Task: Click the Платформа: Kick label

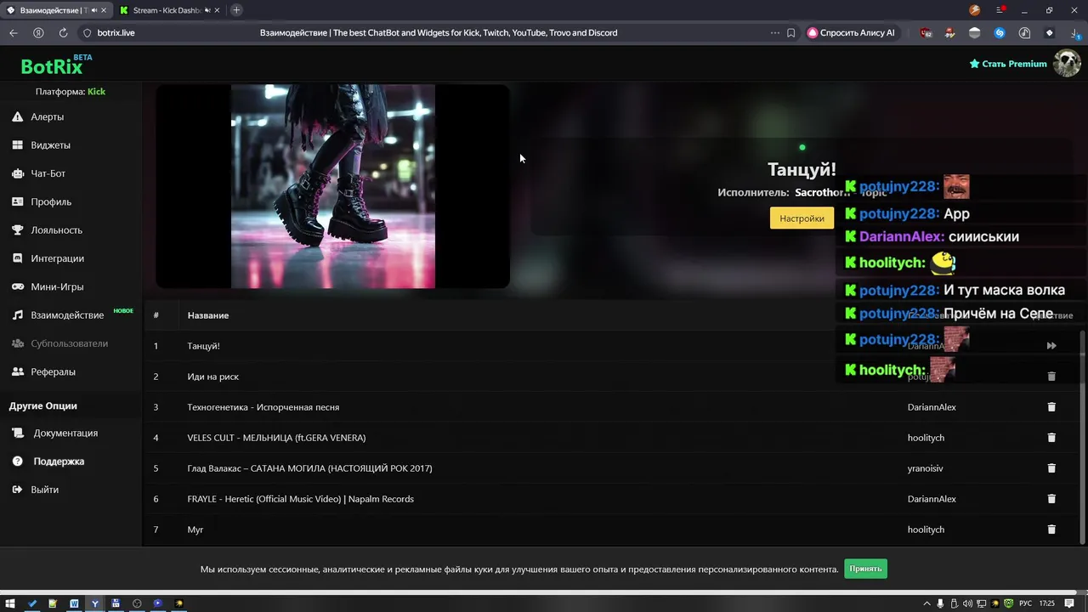Action: pyautogui.click(x=71, y=91)
